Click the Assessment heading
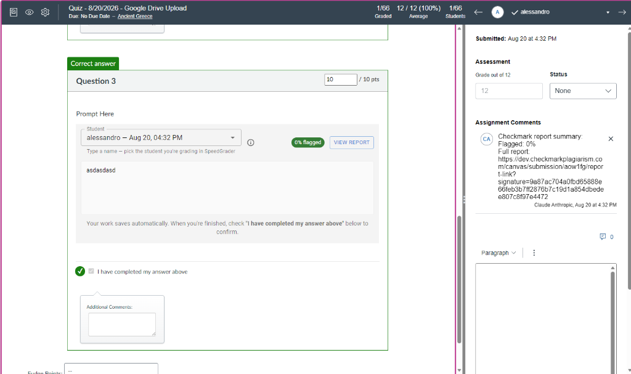Screen dimensions: 631x374 click(492, 62)
